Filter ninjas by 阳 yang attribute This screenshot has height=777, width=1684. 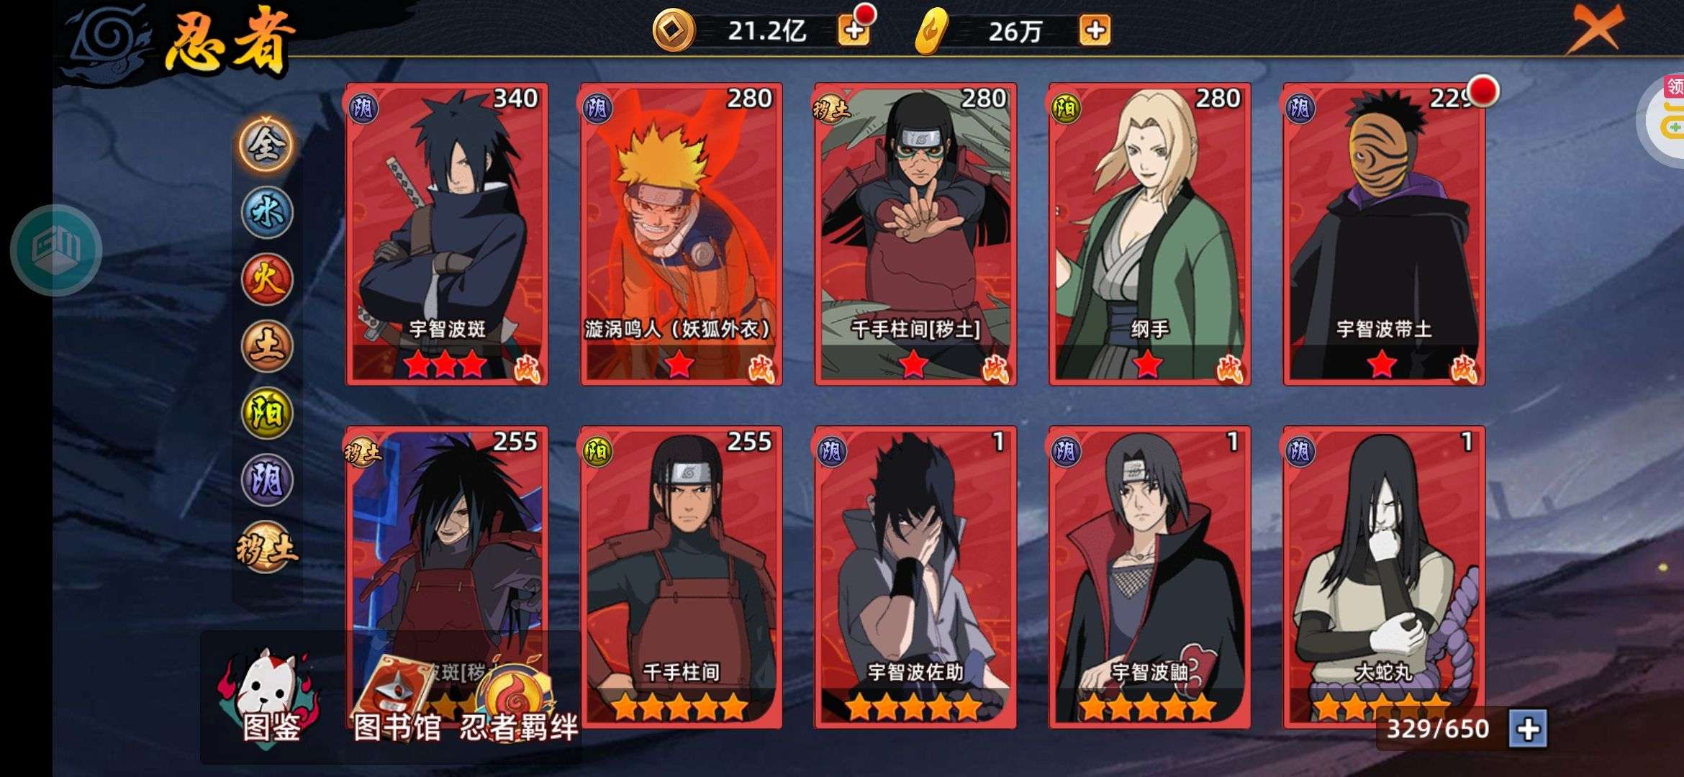click(x=266, y=413)
